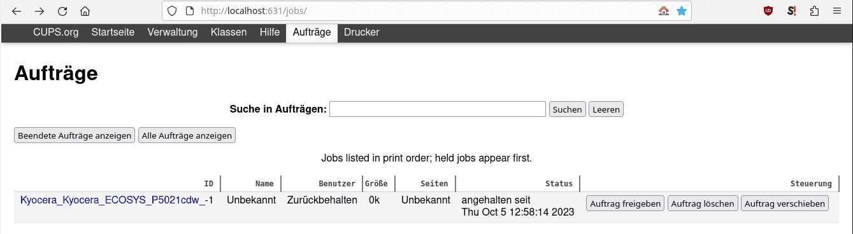Switch to the Drucker tab
The width and height of the screenshot is (853, 234).
(x=361, y=32)
